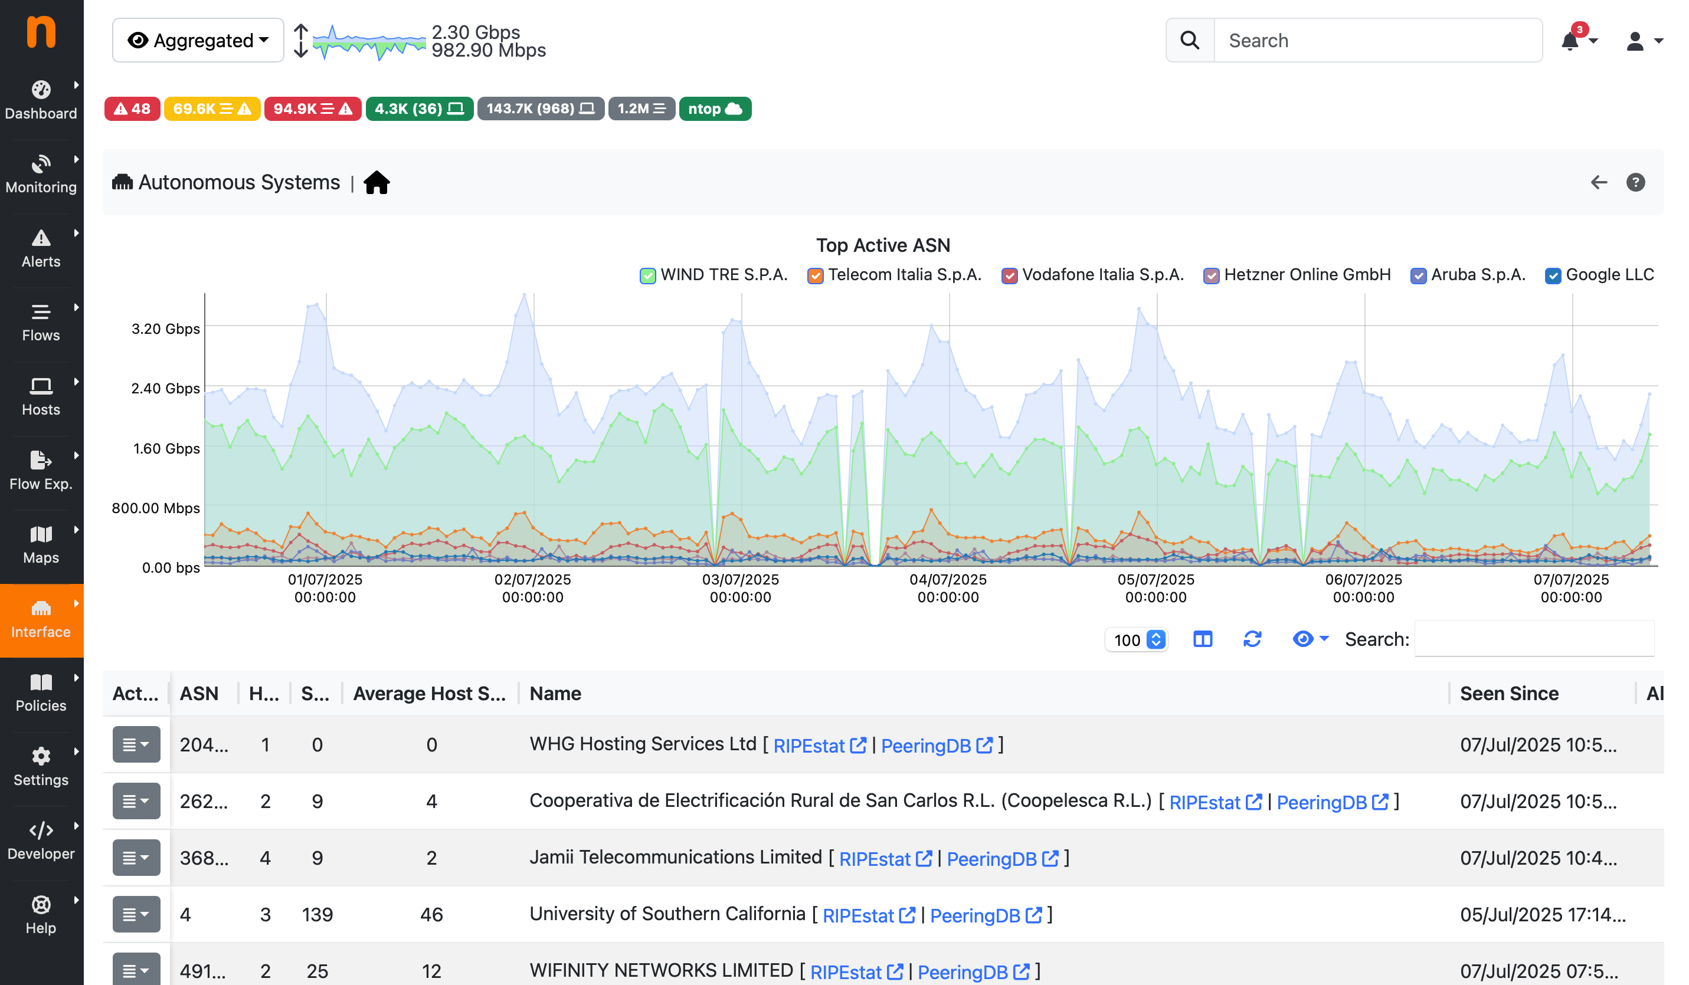Screen dimensions: 1689x985
Task: Click the question mark help icon
Action: 1635,182
